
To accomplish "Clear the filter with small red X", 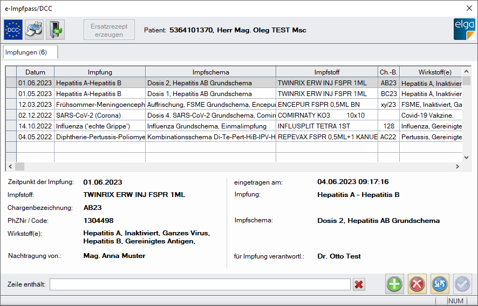I will coord(359,284).
